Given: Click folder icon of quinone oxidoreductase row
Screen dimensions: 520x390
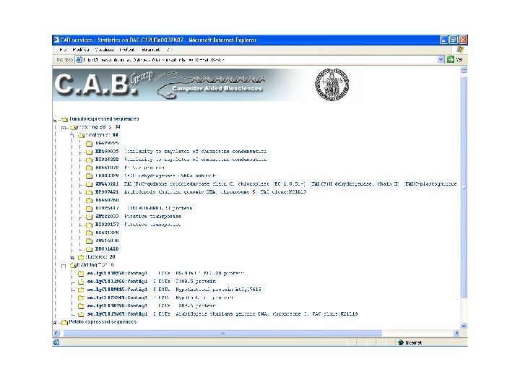Looking at the screenshot, I should coord(90,184).
